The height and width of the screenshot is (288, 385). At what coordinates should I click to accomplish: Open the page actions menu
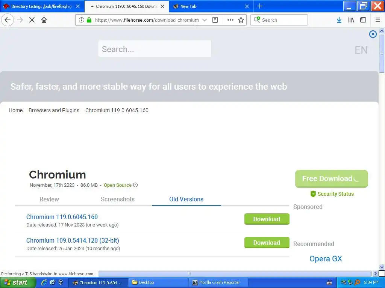coord(230,20)
